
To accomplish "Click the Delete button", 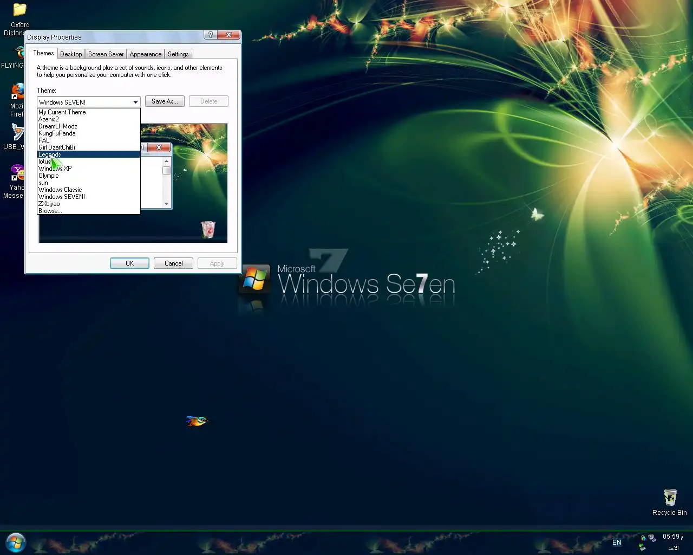I will click(x=208, y=101).
